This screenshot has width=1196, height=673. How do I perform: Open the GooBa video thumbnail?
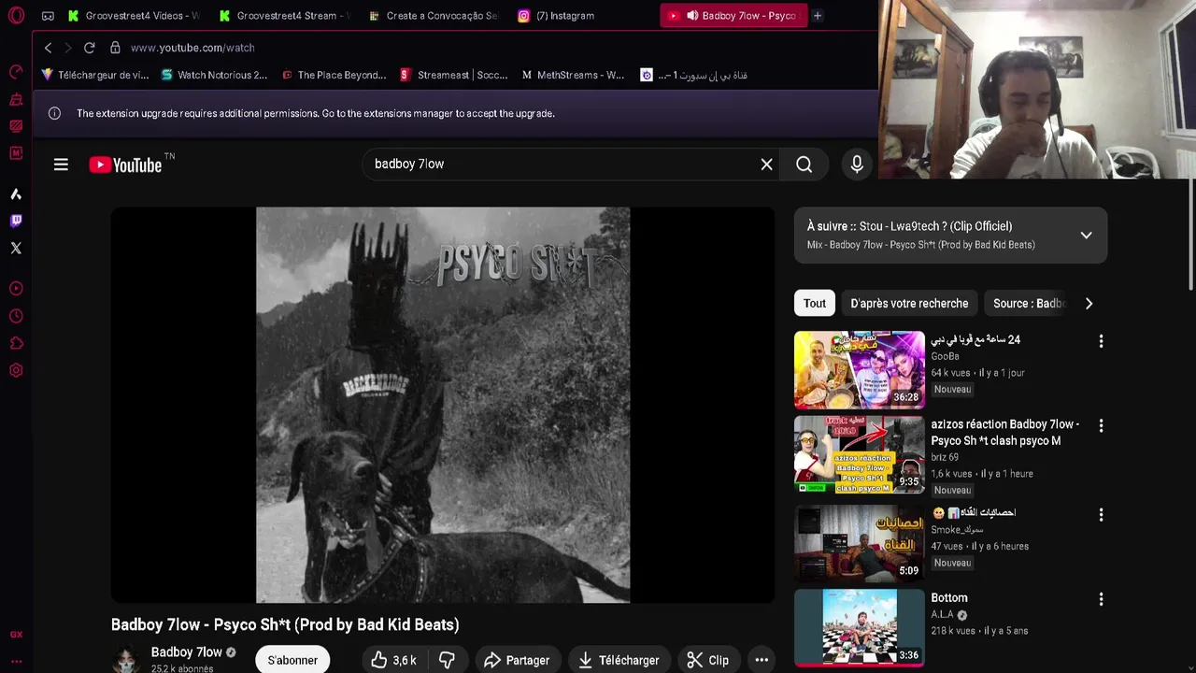pos(860,370)
